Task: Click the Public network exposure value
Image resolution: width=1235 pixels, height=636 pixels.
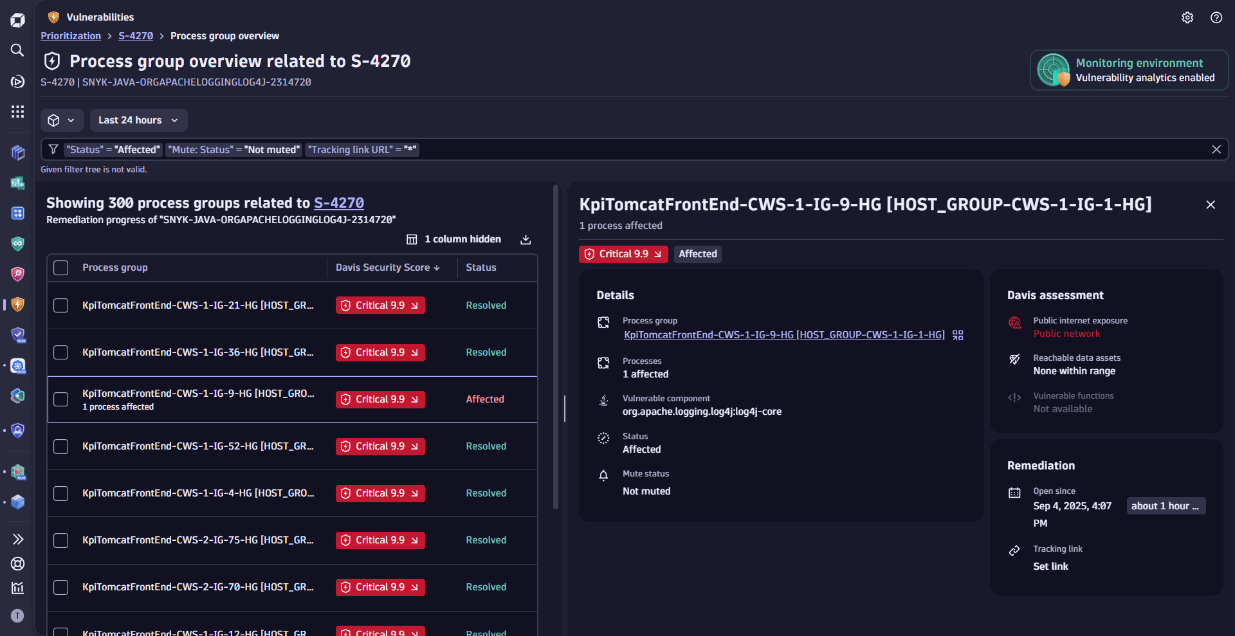Action: (1066, 334)
